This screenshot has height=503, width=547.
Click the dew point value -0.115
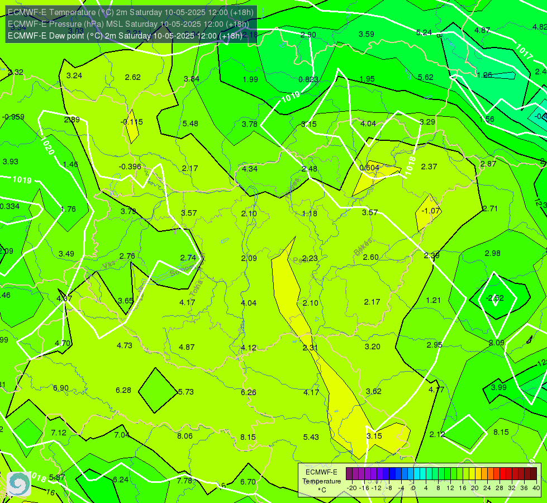[131, 122]
